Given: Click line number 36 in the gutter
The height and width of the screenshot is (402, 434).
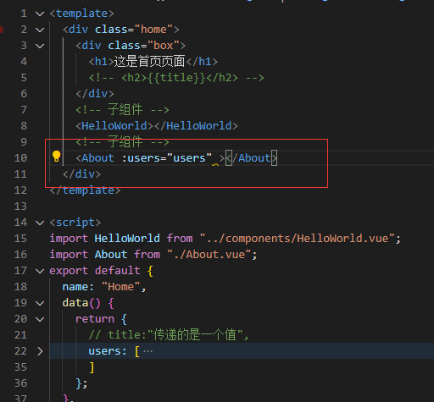Looking at the screenshot, I should pos(20,383).
